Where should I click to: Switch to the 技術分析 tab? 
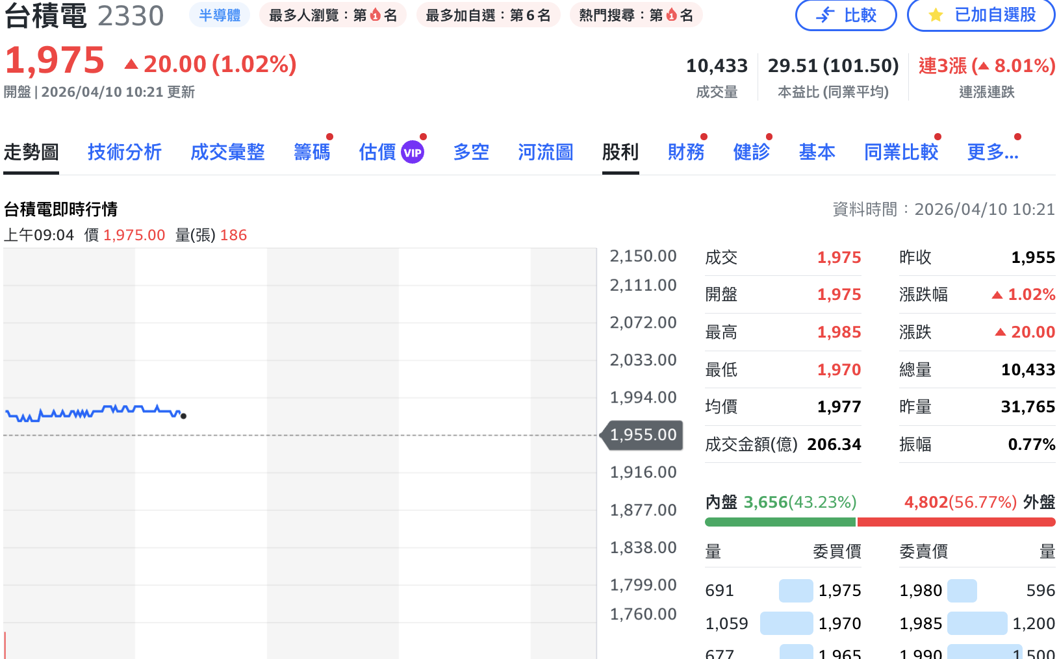[125, 153]
